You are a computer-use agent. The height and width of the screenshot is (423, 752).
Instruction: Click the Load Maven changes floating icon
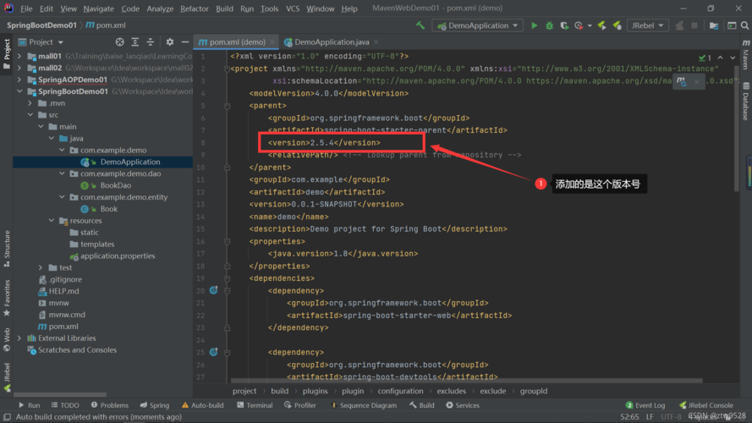point(681,81)
